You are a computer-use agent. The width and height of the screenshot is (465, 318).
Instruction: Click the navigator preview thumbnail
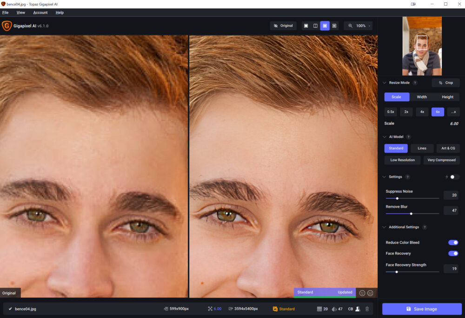pyautogui.click(x=422, y=46)
